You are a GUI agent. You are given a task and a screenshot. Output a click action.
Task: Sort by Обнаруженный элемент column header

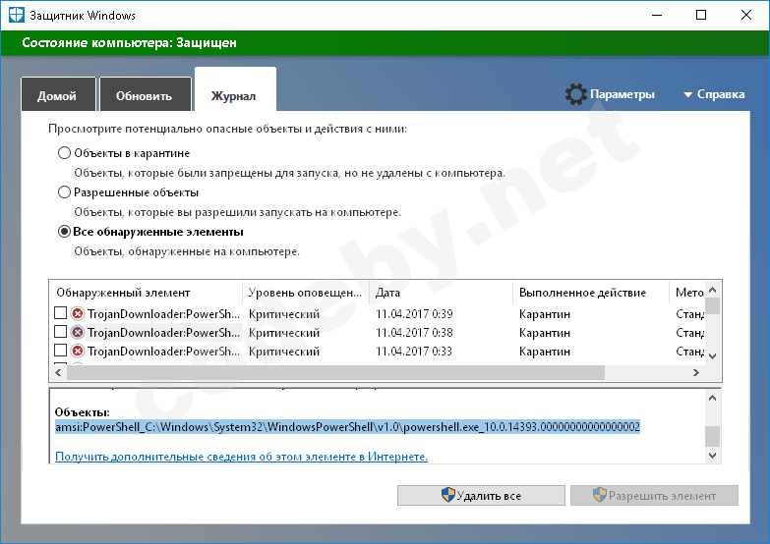[x=146, y=293]
